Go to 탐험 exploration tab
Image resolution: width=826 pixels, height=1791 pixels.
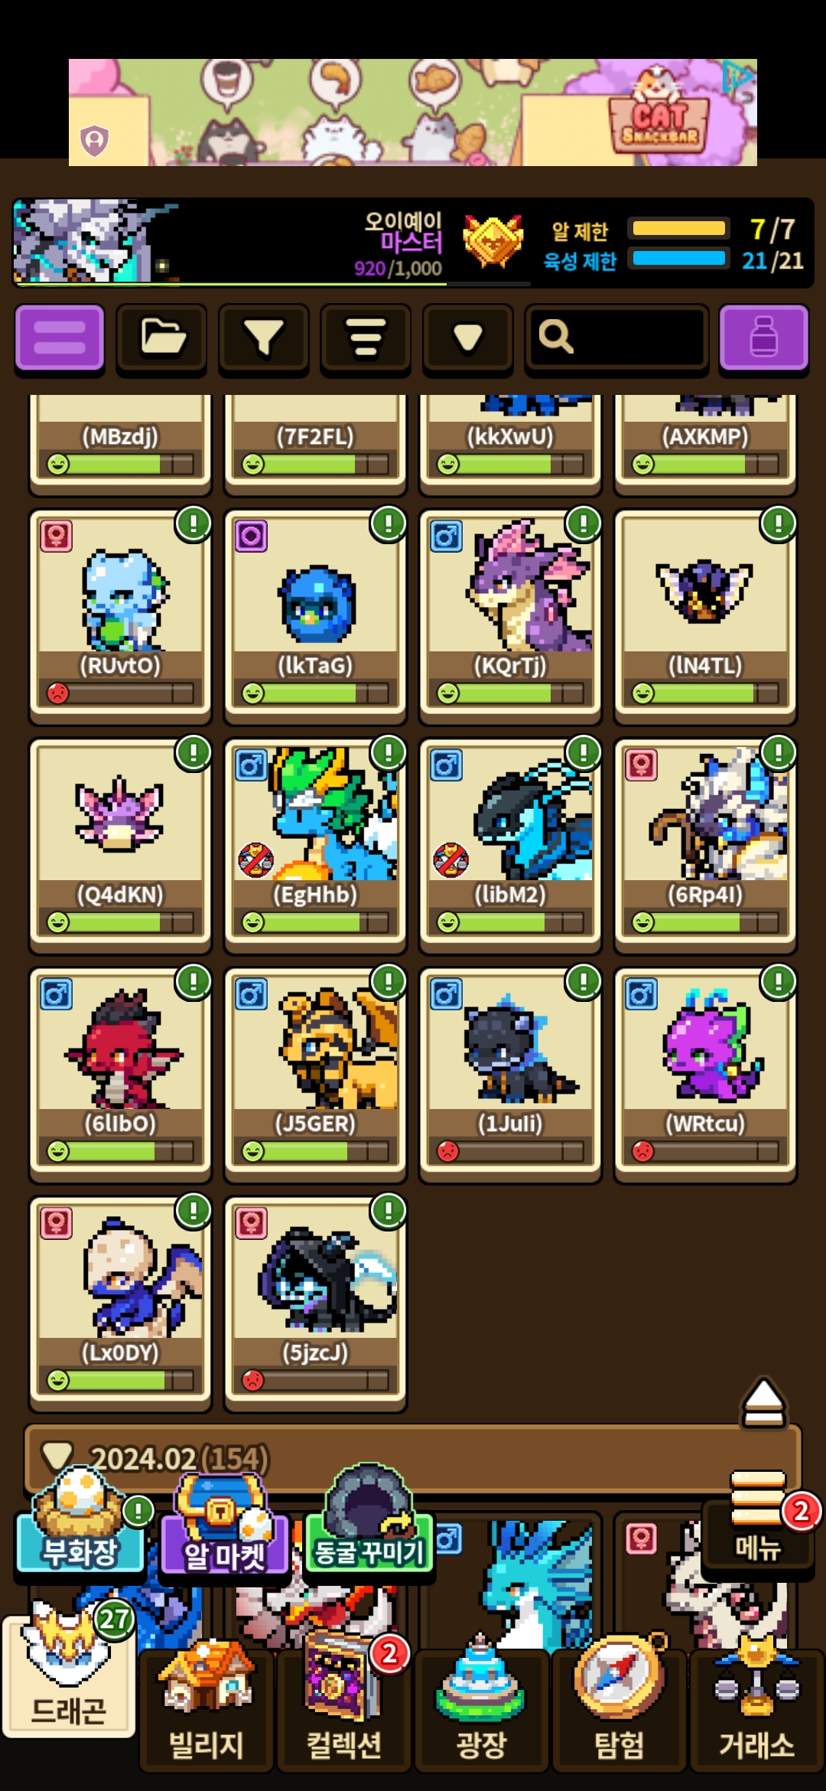point(619,1708)
